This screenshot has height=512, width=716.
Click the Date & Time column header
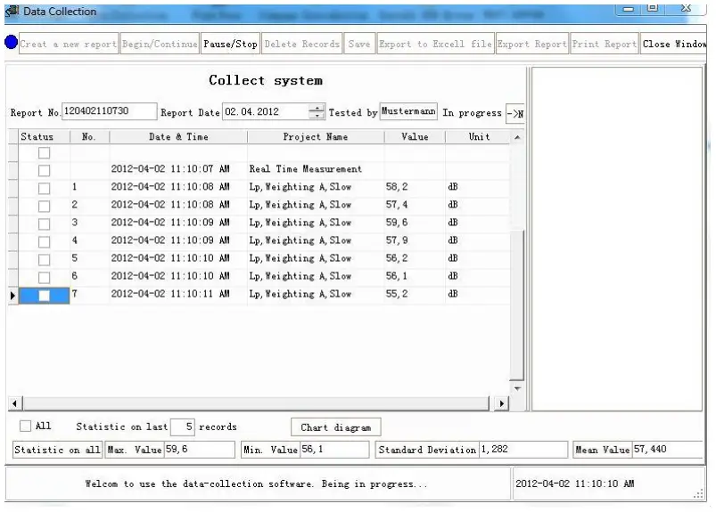tap(178, 137)
